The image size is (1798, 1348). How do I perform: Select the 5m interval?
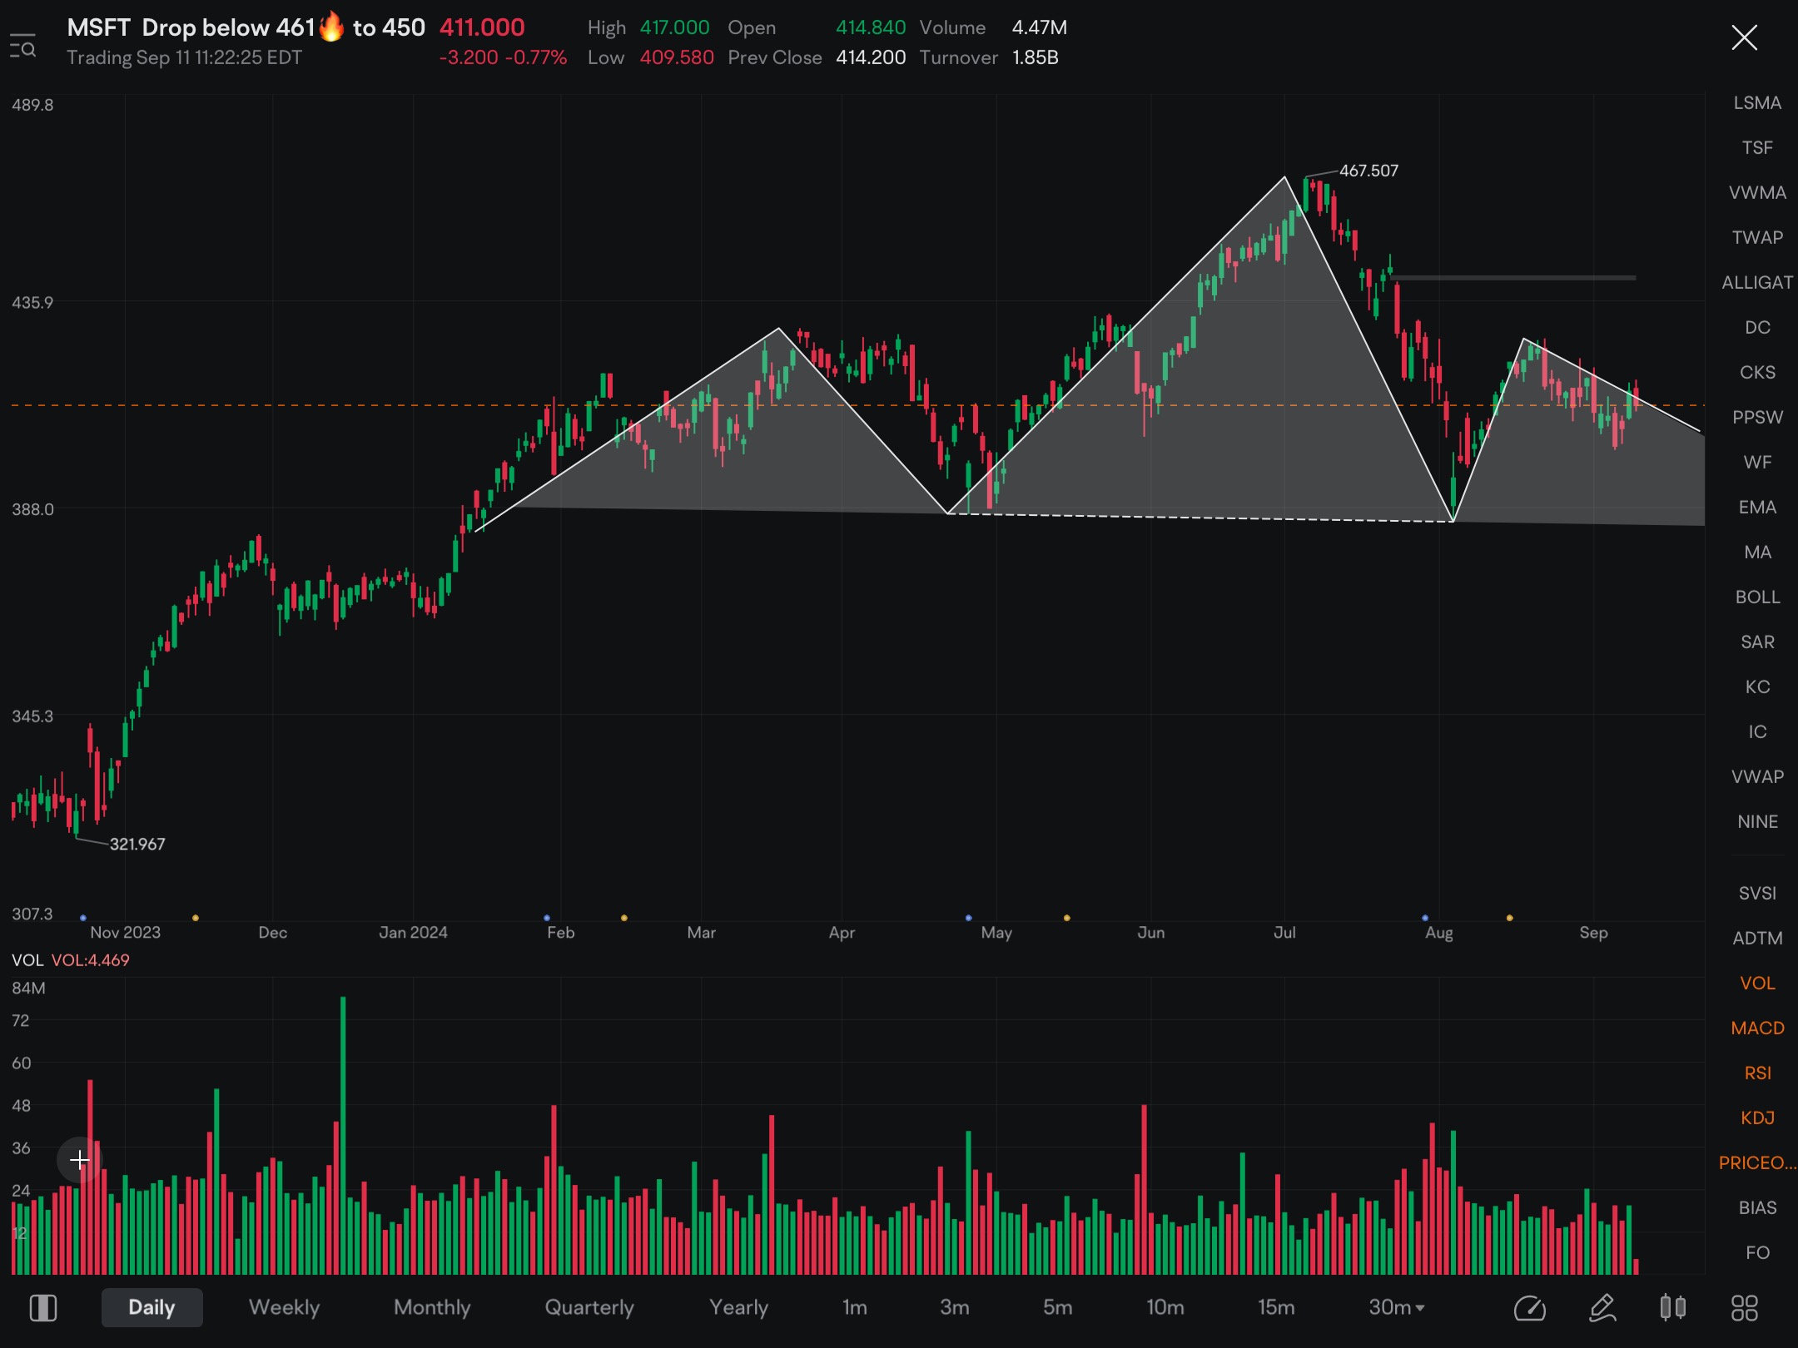click(1057, 1307)
